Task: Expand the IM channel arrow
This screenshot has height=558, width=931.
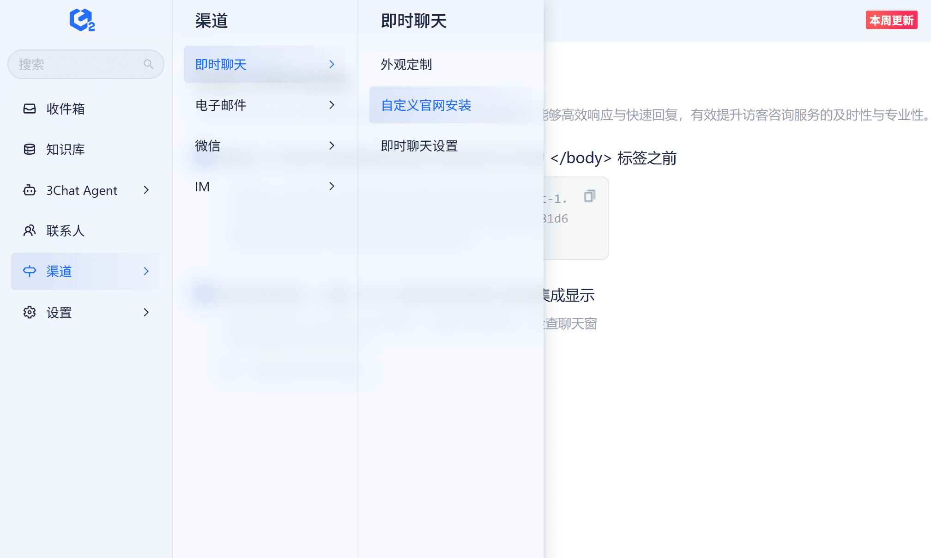Action: pos(332,186)
